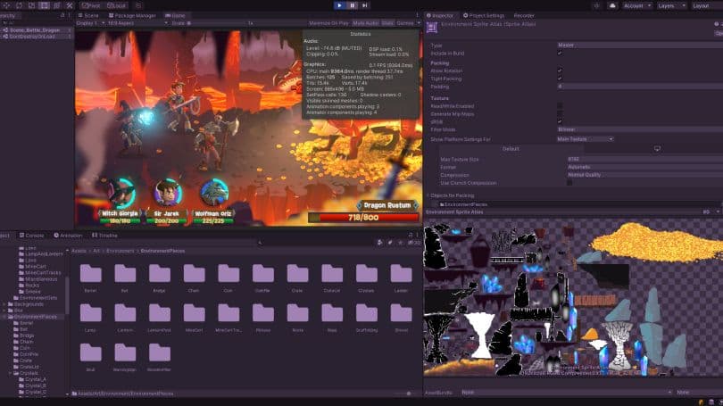Open the Compression Normal Quality dropdown
The width and height of the screenshot is (723, 406).
pyautogui.click(x=645, y=175)
